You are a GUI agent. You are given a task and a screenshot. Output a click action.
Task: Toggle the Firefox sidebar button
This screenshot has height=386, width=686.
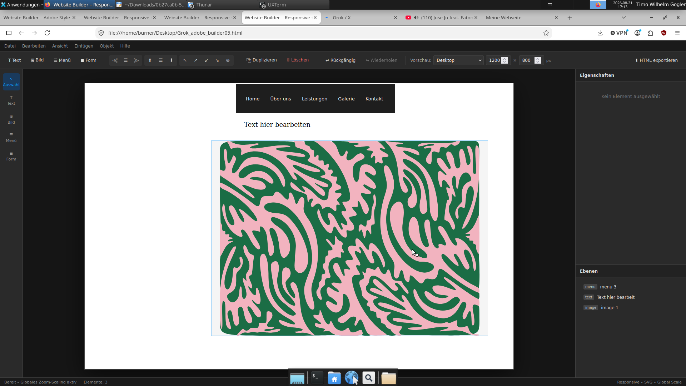[x=9, y=33]
